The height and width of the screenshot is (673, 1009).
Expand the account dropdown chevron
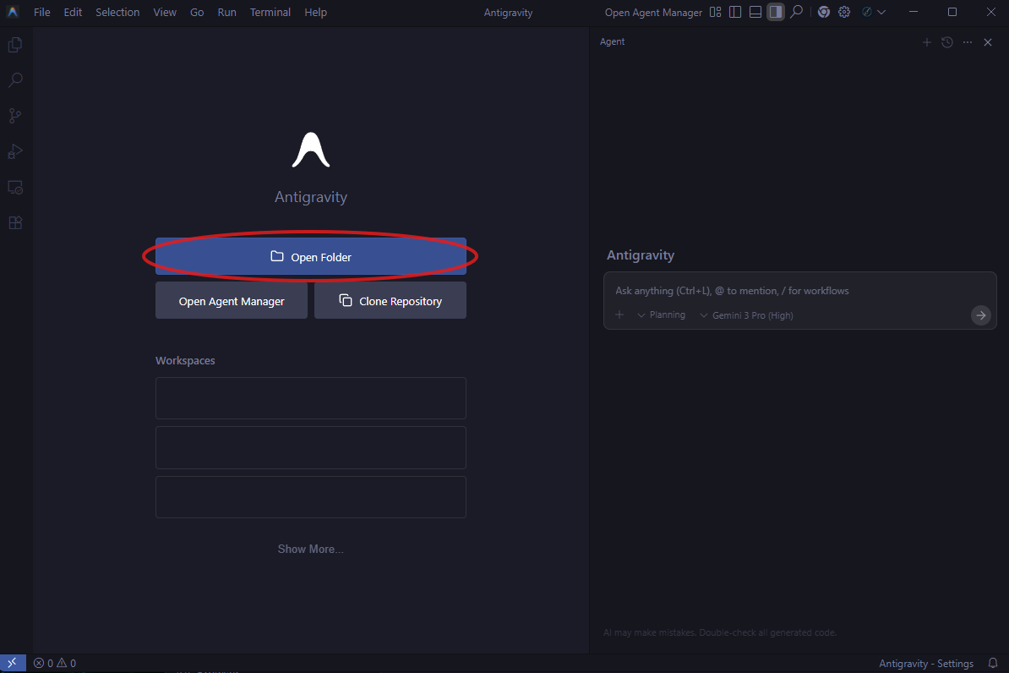pos(881,12)
